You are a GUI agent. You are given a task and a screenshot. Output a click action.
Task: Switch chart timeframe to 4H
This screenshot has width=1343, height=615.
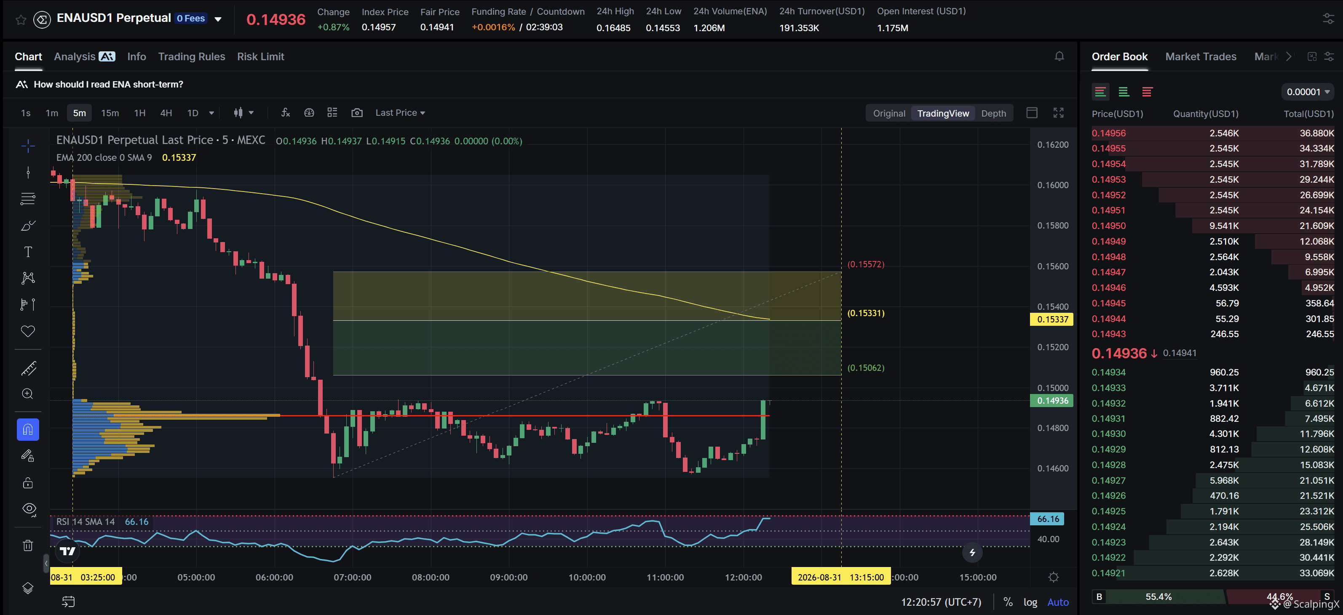(x=166, y=112)
